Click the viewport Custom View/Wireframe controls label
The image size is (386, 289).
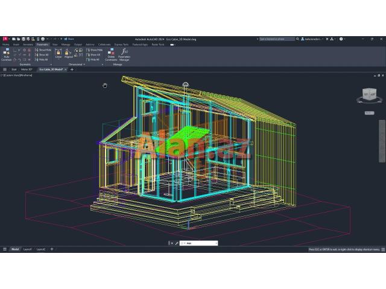pos(16,75)
